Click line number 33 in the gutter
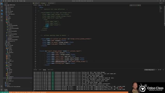Viewport: 165px width, 93px height. point(35,61)
